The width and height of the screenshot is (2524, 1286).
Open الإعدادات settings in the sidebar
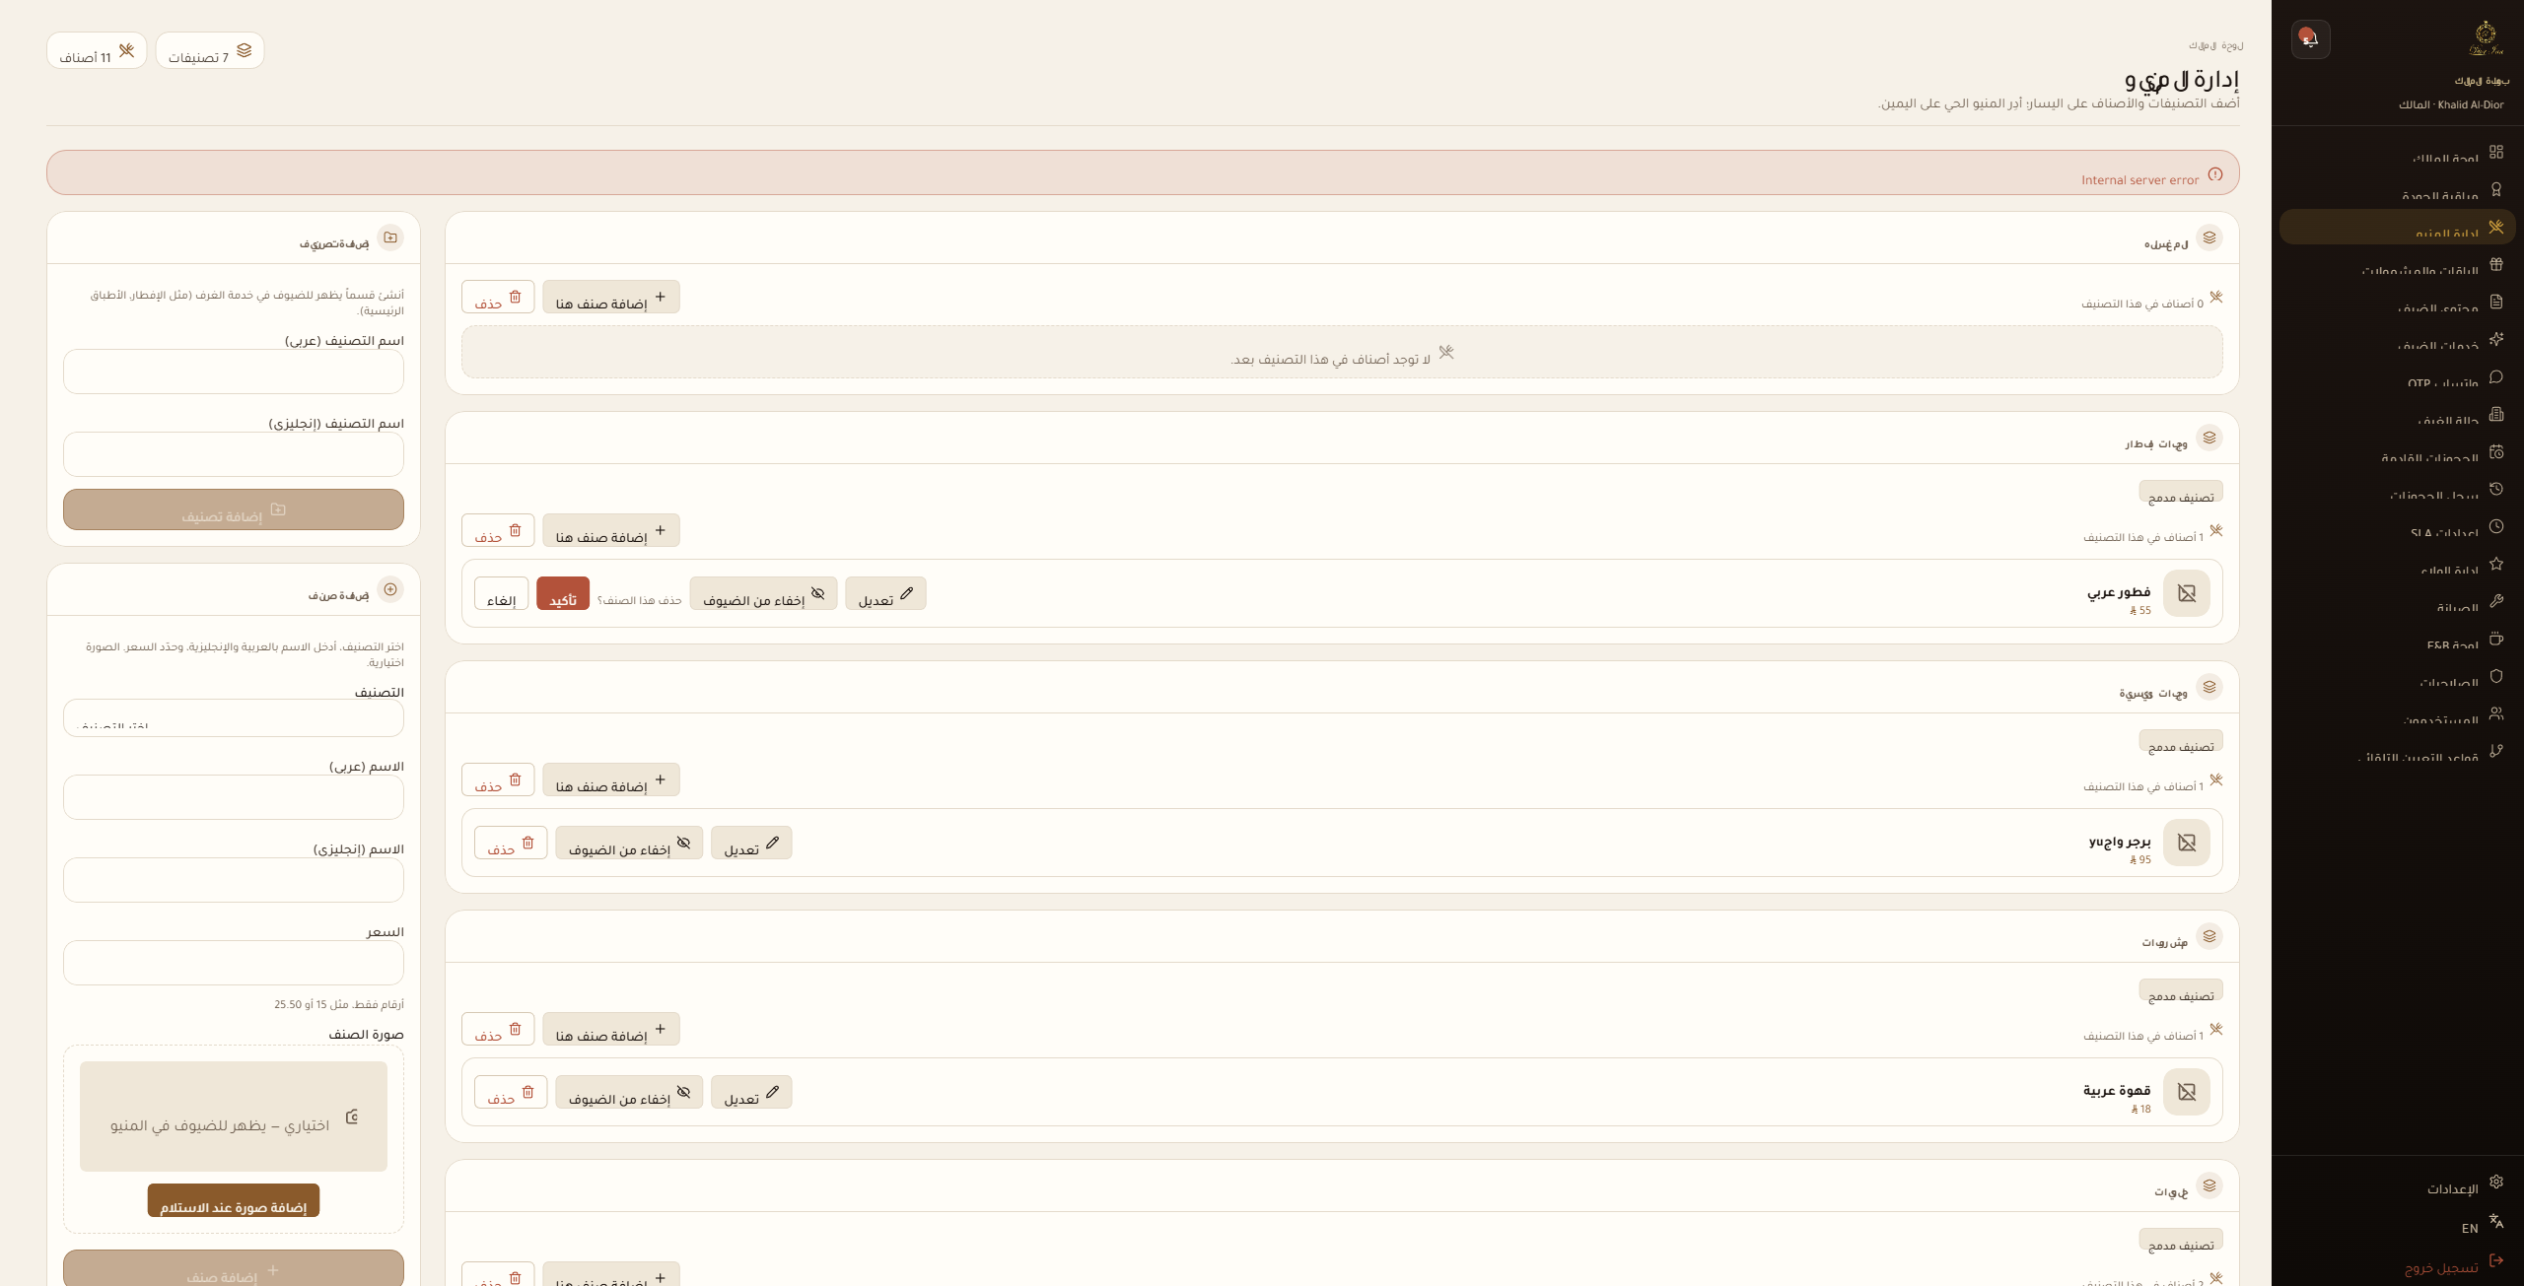[2398, 1183]
